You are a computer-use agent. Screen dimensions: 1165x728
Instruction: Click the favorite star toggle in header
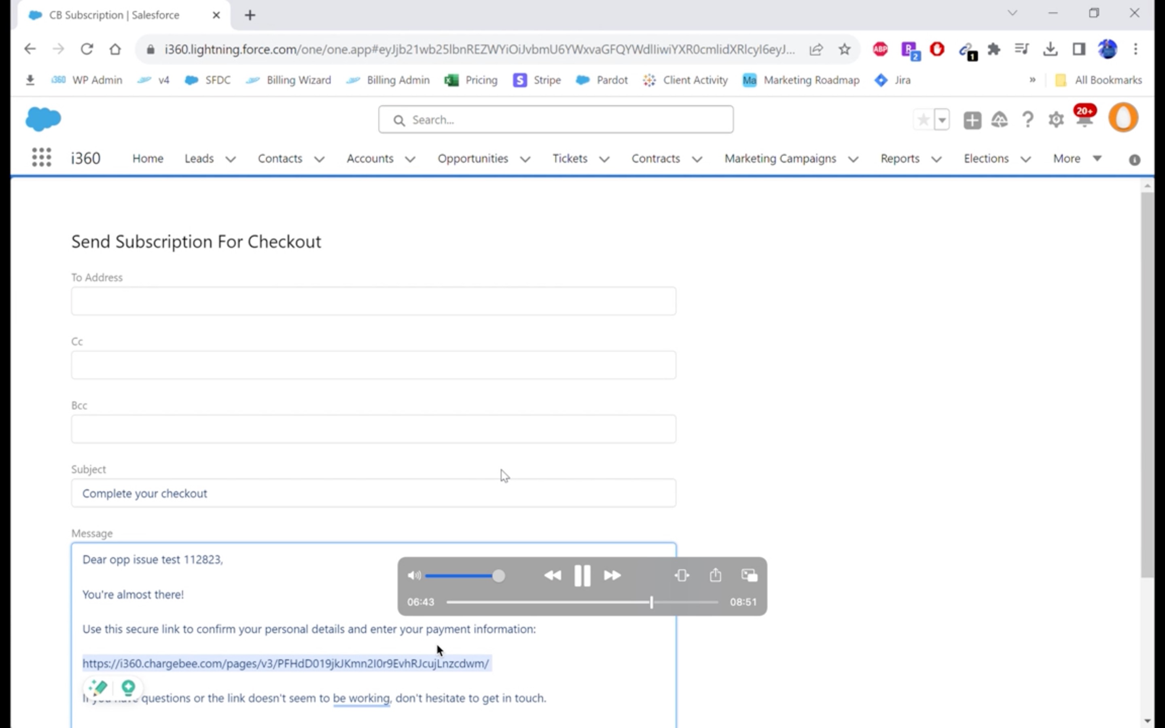click(924, 120)
